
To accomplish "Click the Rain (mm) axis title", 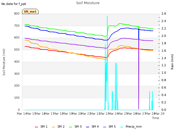I will 172,62.
